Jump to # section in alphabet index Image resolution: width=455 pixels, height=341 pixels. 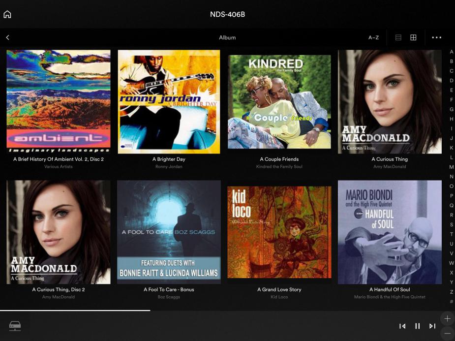[452, 301]
